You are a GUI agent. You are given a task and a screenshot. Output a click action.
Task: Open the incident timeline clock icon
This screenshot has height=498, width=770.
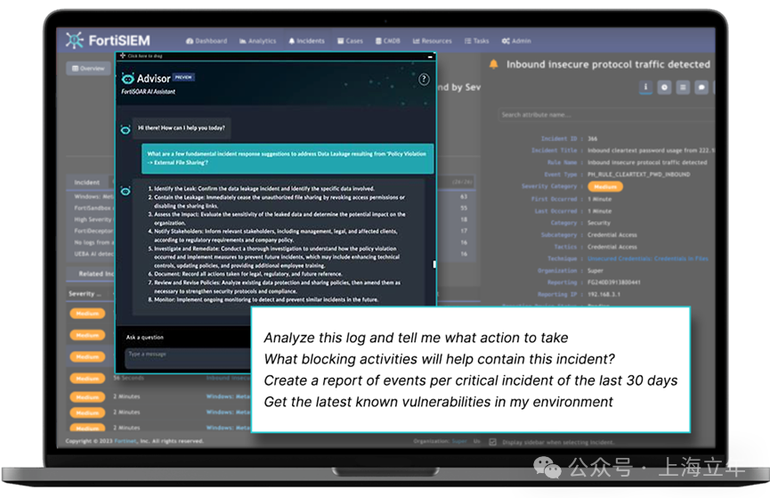[664, 87]
